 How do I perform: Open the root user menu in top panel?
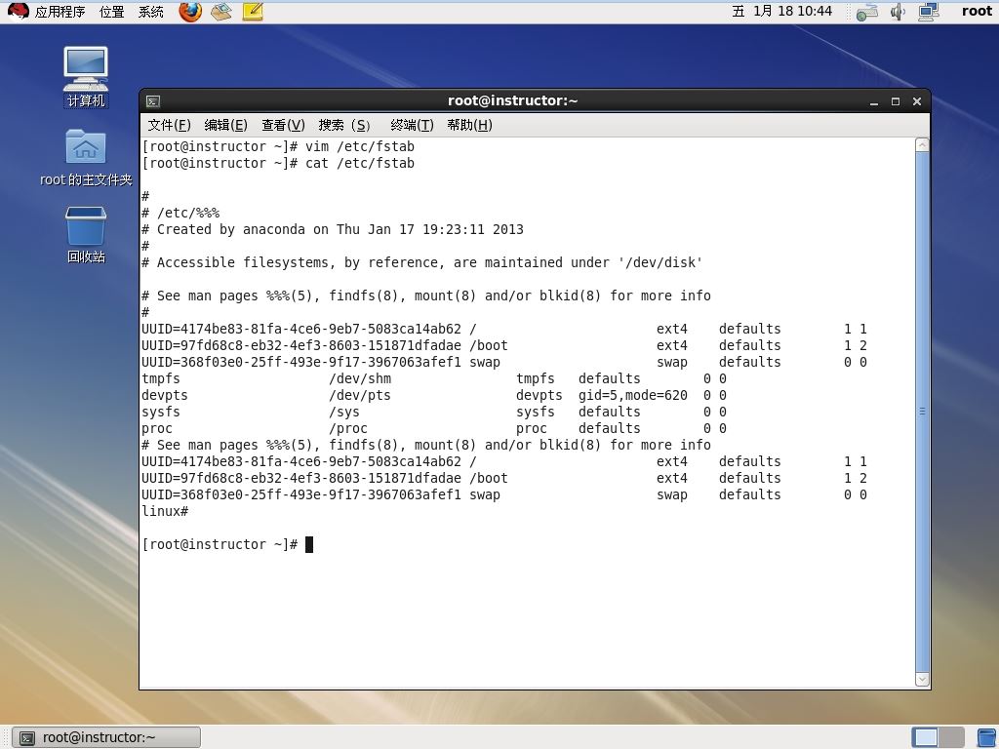point(977,11)
